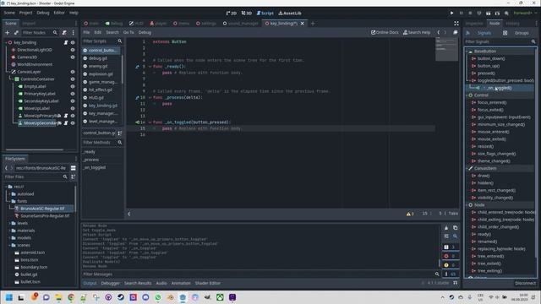This screenshot has width=541, height=304.
Task: Open the Online Docs link
Action: pyautogui.click(x=385, y=32)
